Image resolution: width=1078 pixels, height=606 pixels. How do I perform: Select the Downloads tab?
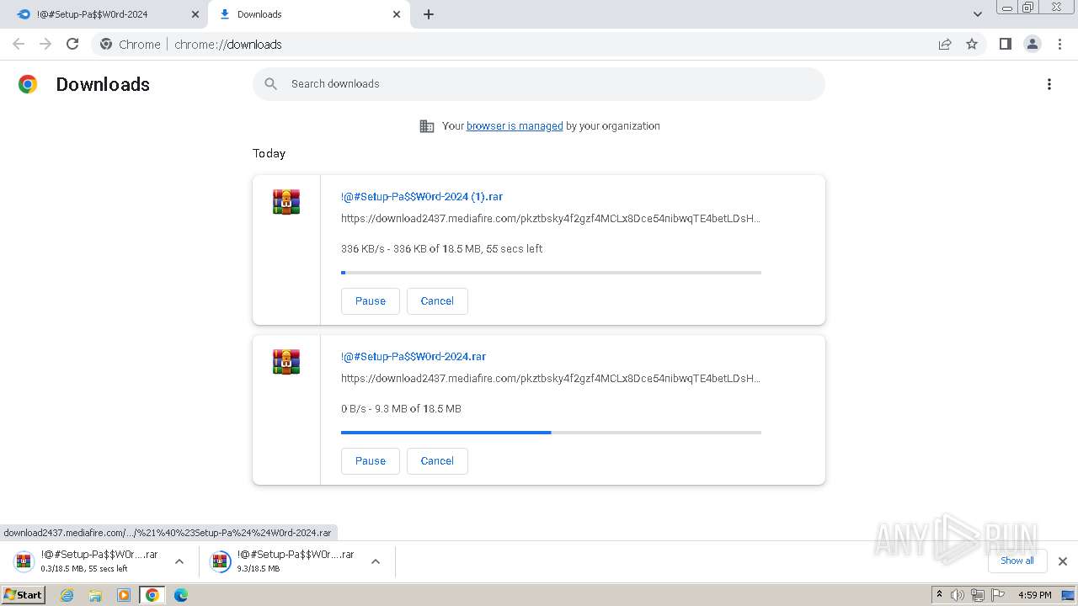309,14
